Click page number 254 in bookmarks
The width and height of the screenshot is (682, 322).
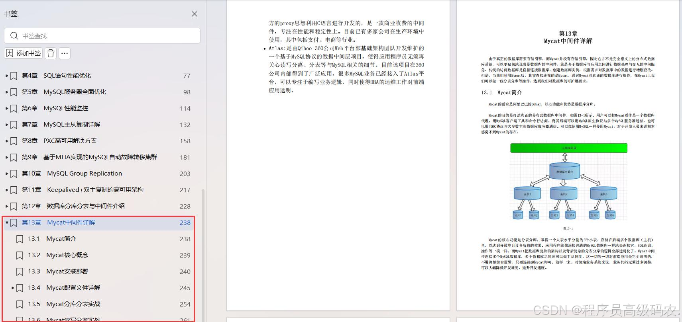(x=185, y=304)
